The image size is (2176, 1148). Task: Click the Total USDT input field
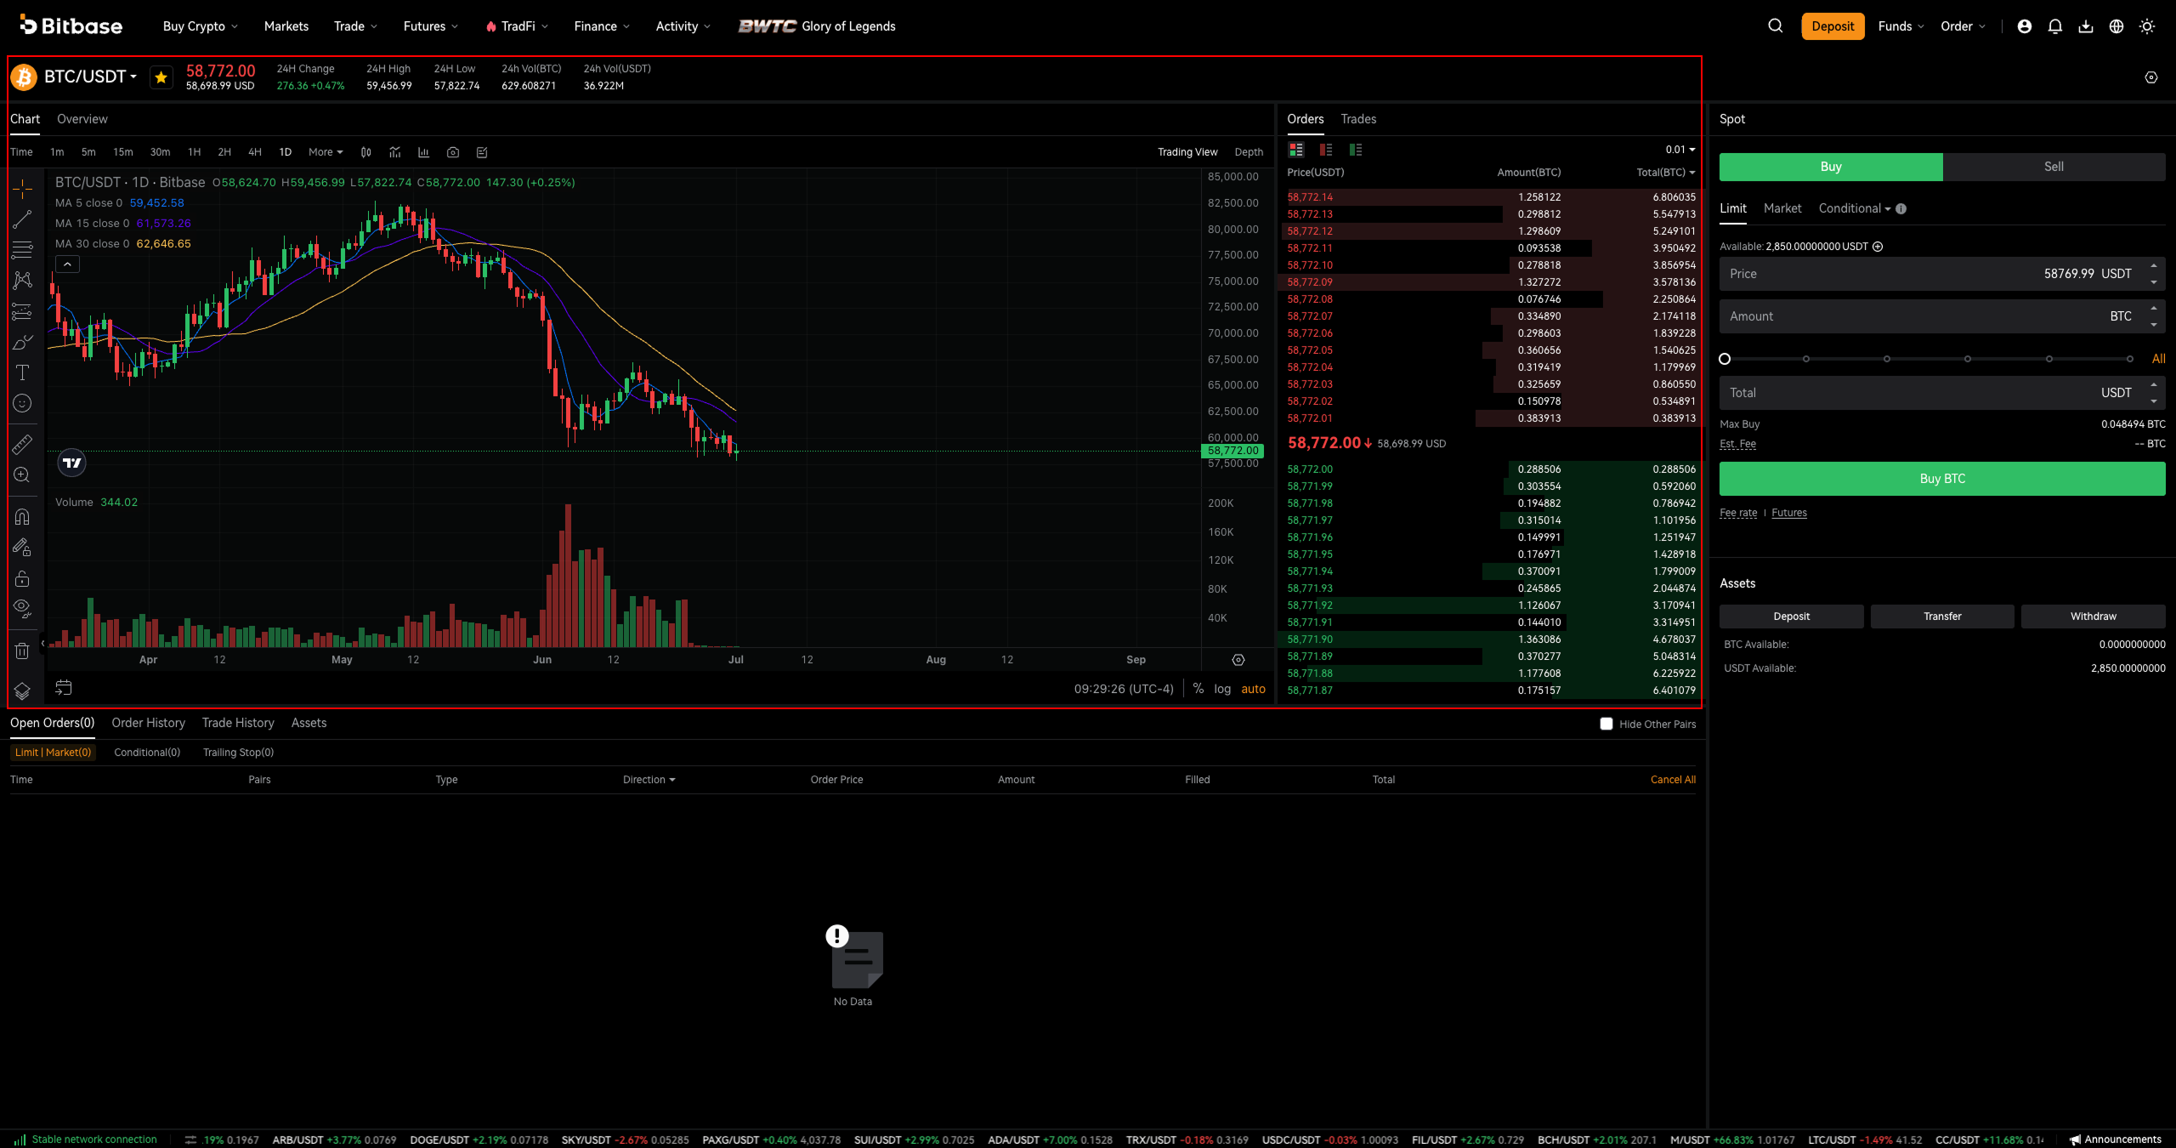pos(1942,393)
